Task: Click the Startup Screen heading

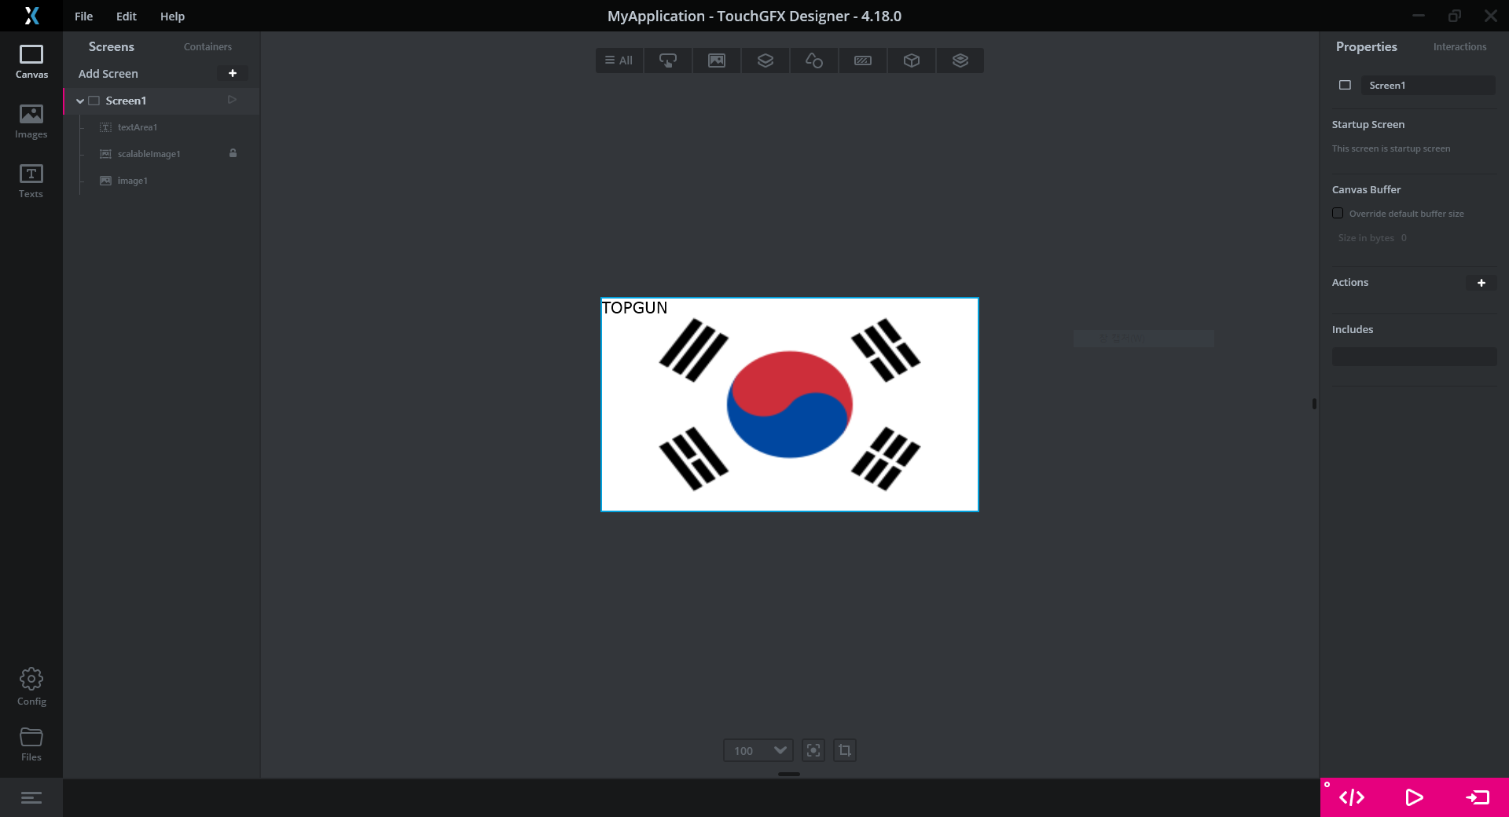Action: (x=1368, y=124)
